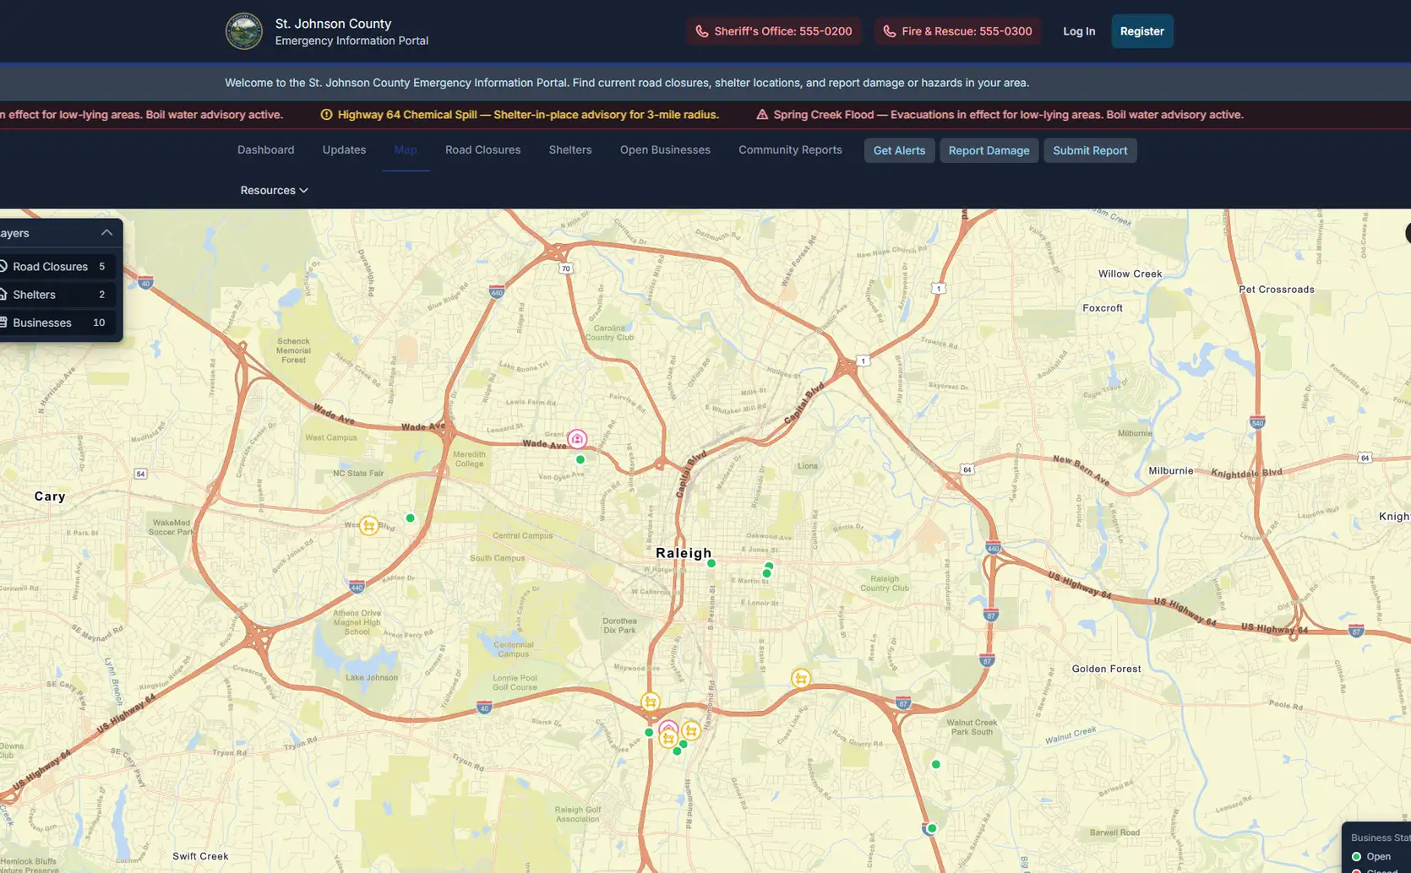Click the Get Alerts button
The image size is (1411, 873).
click(x=899, y=150)
